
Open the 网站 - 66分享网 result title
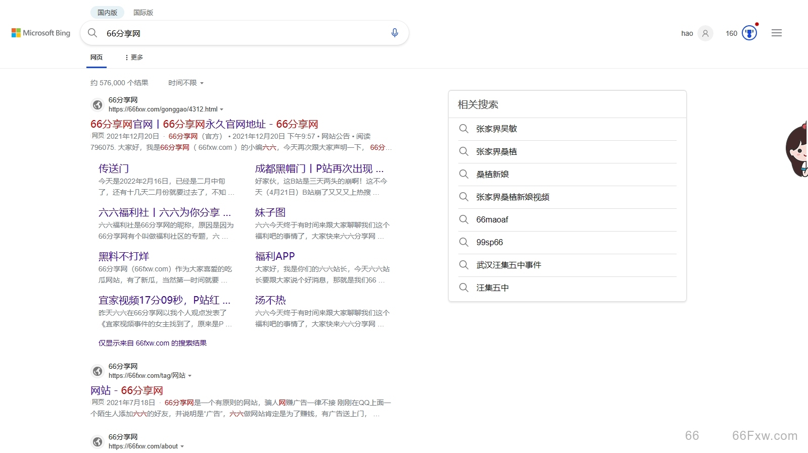point(127,390)
